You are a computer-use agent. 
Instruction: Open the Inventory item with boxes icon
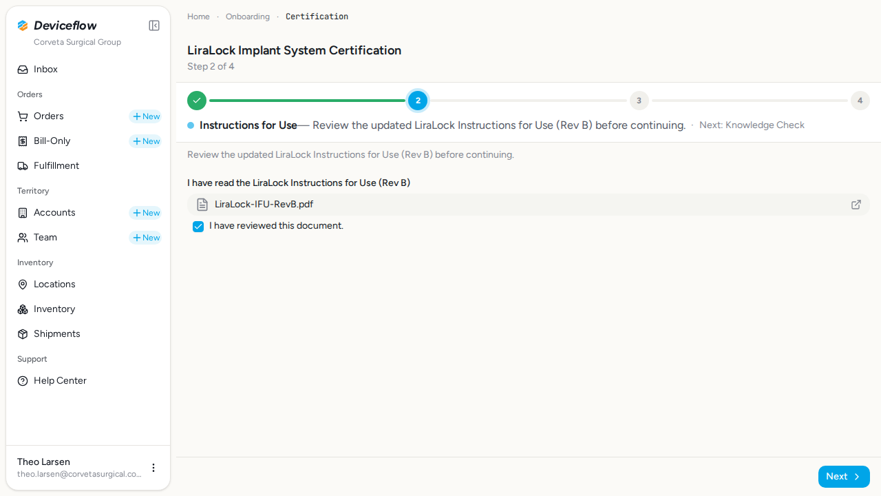88,309
